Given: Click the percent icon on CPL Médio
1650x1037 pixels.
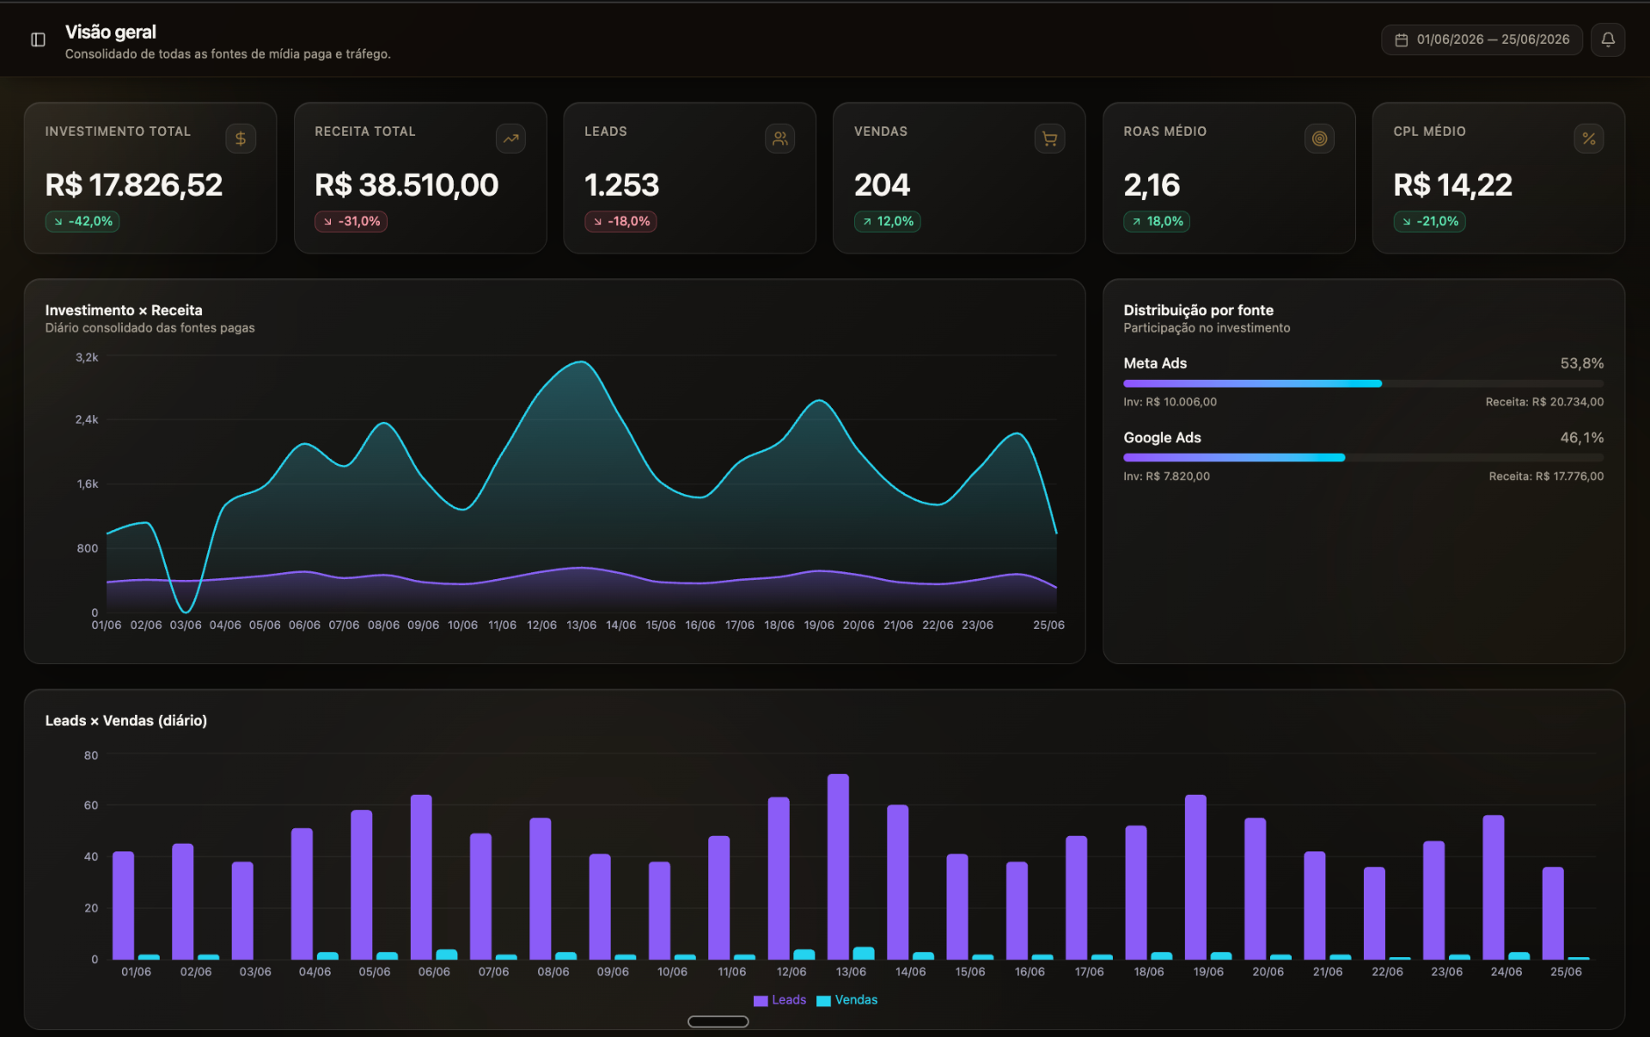Looking at the screenshot, I should point(1588,138).
